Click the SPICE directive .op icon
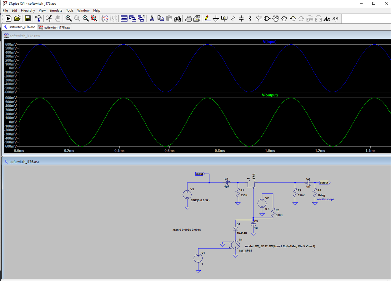 pos(335,19)
